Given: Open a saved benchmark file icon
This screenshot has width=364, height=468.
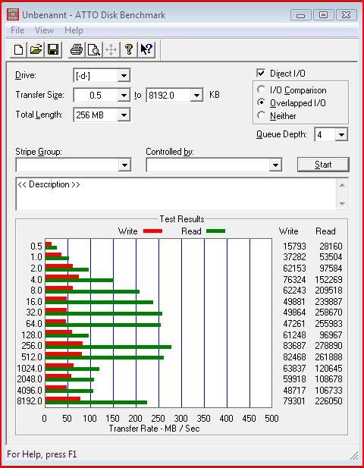Looking at the screenshot, I should 36,49.
